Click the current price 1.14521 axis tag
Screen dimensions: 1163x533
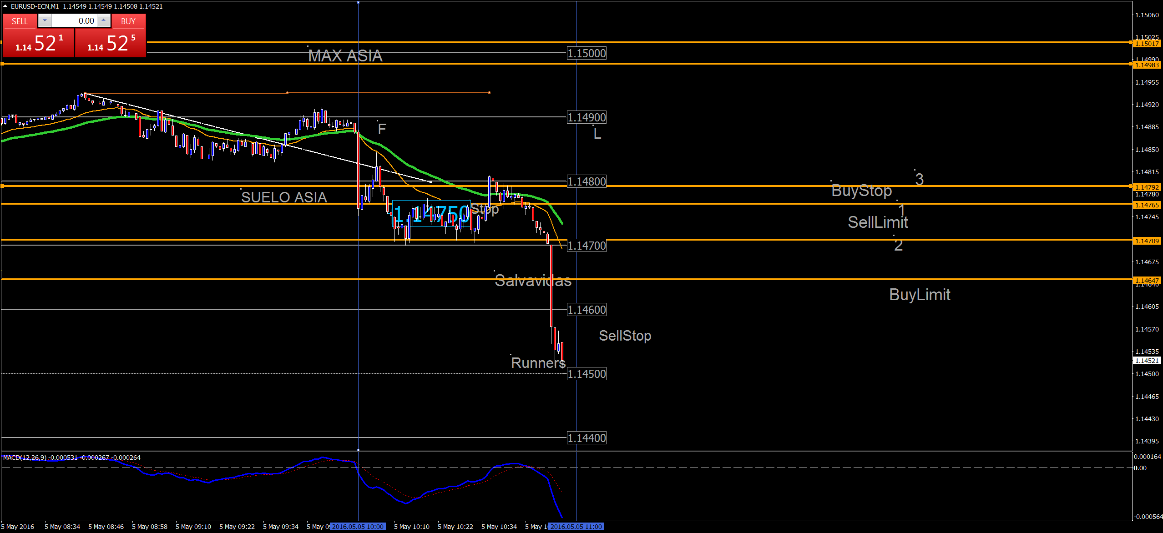point(1147,361)
